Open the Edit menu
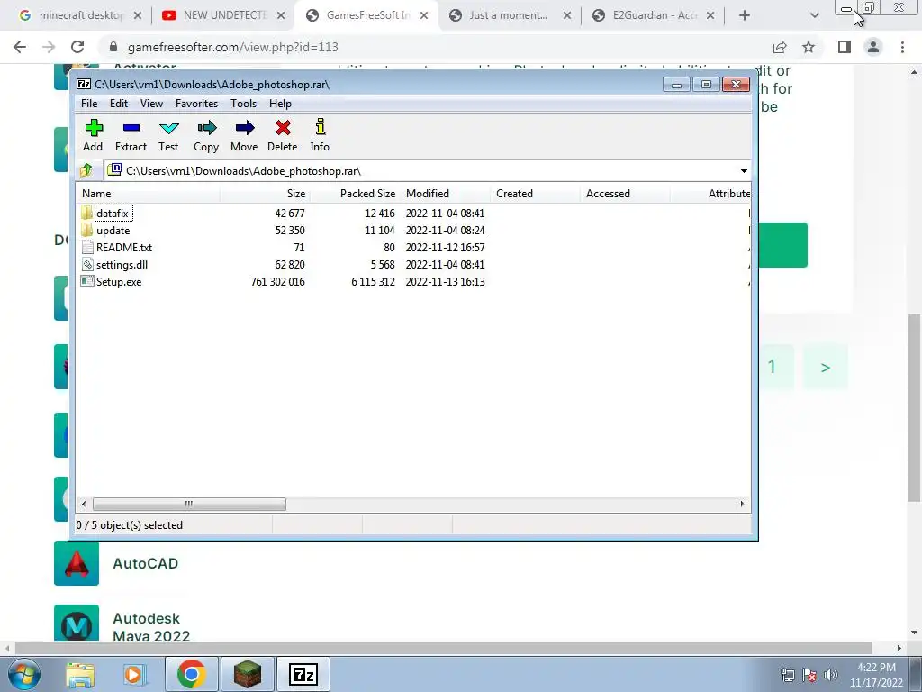Image resolution: width=922 pixels, height=692 pixels. point(118,104)
